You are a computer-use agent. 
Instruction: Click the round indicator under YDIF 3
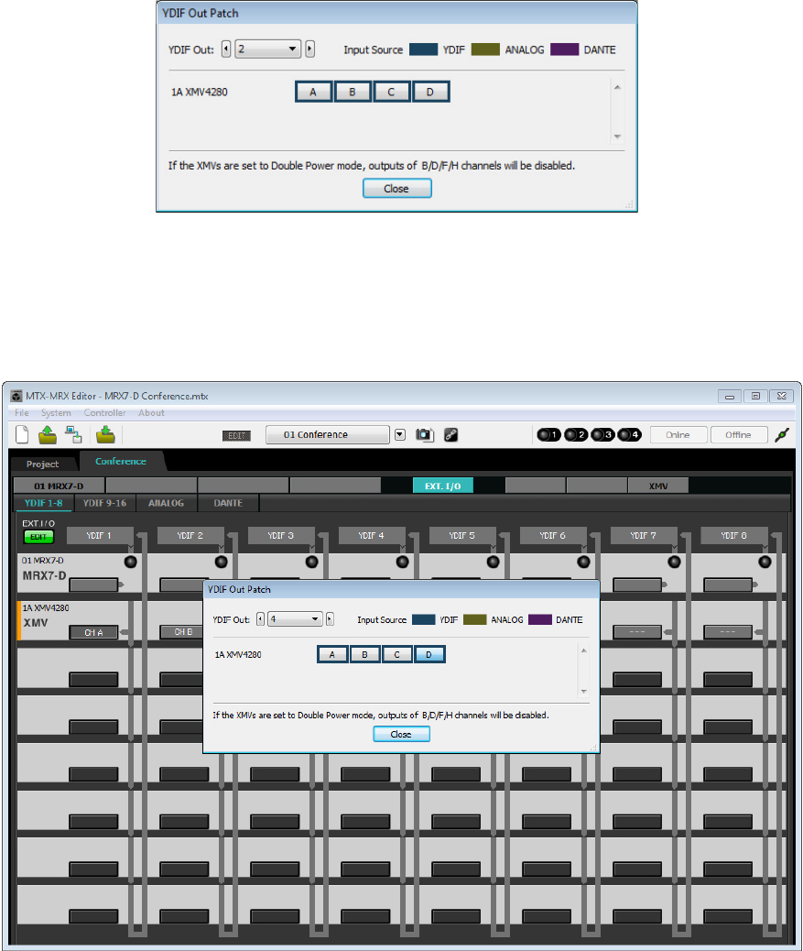coord(311,562)
